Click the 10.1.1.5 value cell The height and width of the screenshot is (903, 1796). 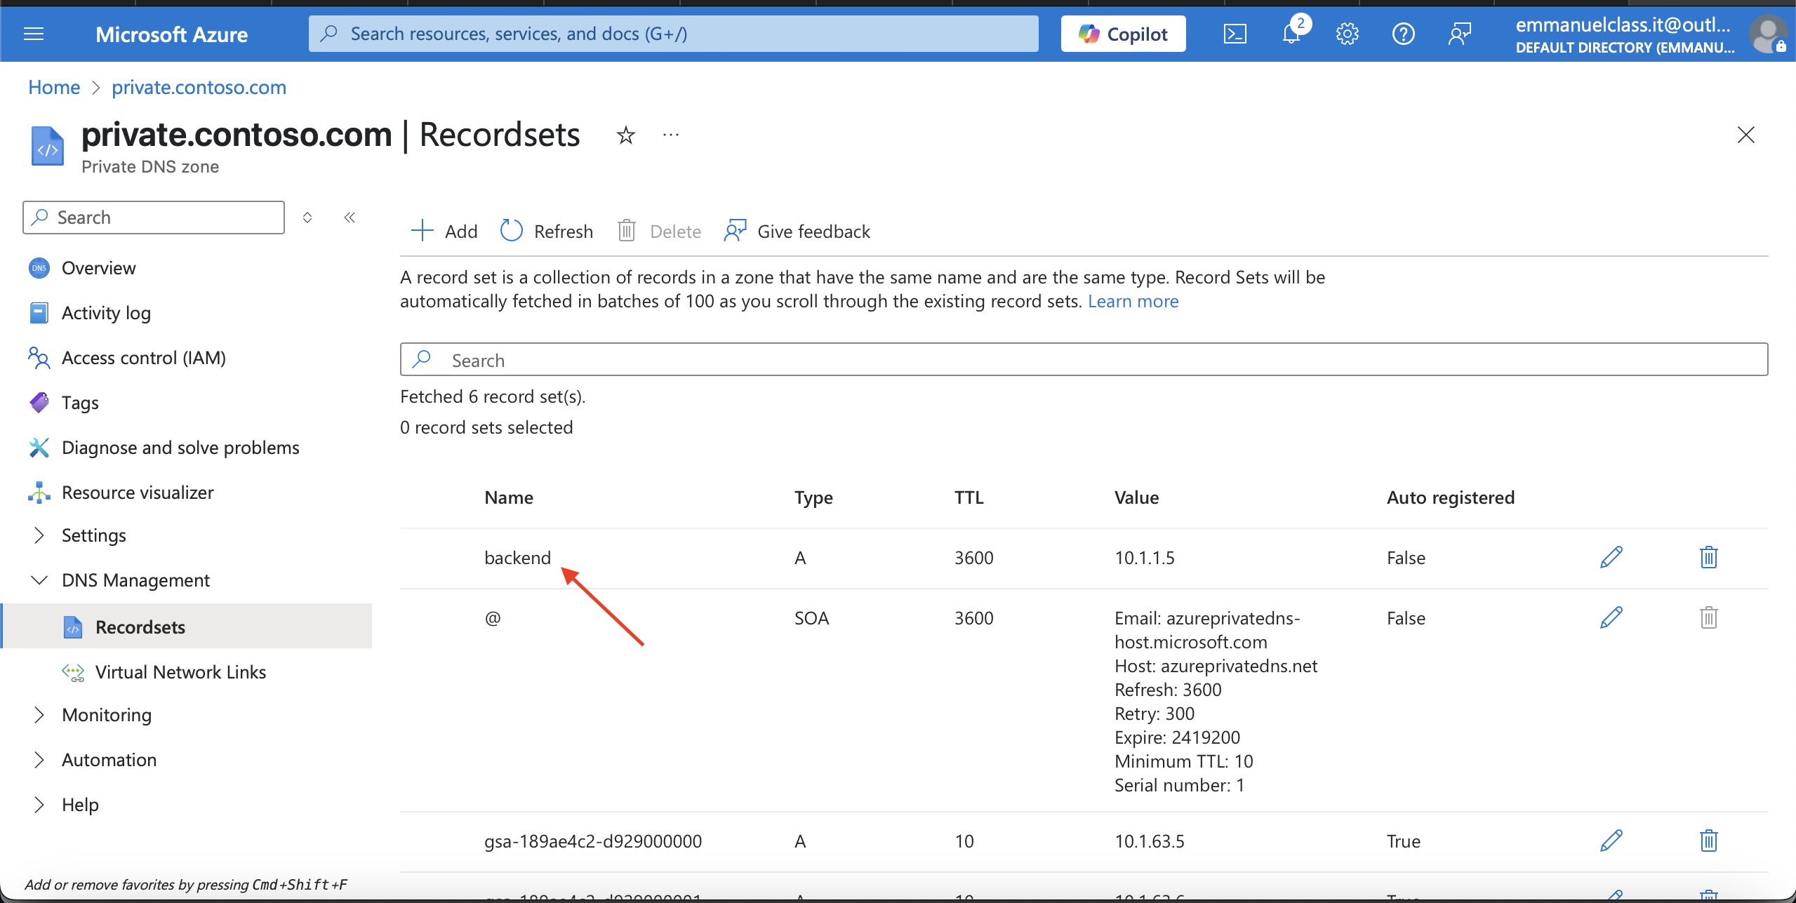pos(1145,558)
